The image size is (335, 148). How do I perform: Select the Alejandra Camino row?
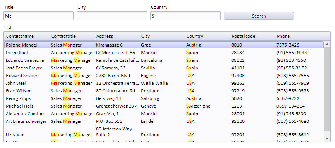coord(164,114)
